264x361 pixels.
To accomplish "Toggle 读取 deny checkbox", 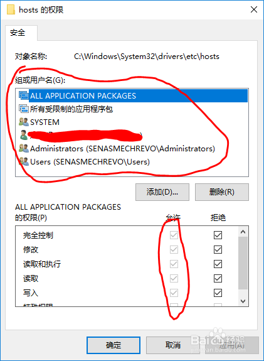I will [218, 278].
